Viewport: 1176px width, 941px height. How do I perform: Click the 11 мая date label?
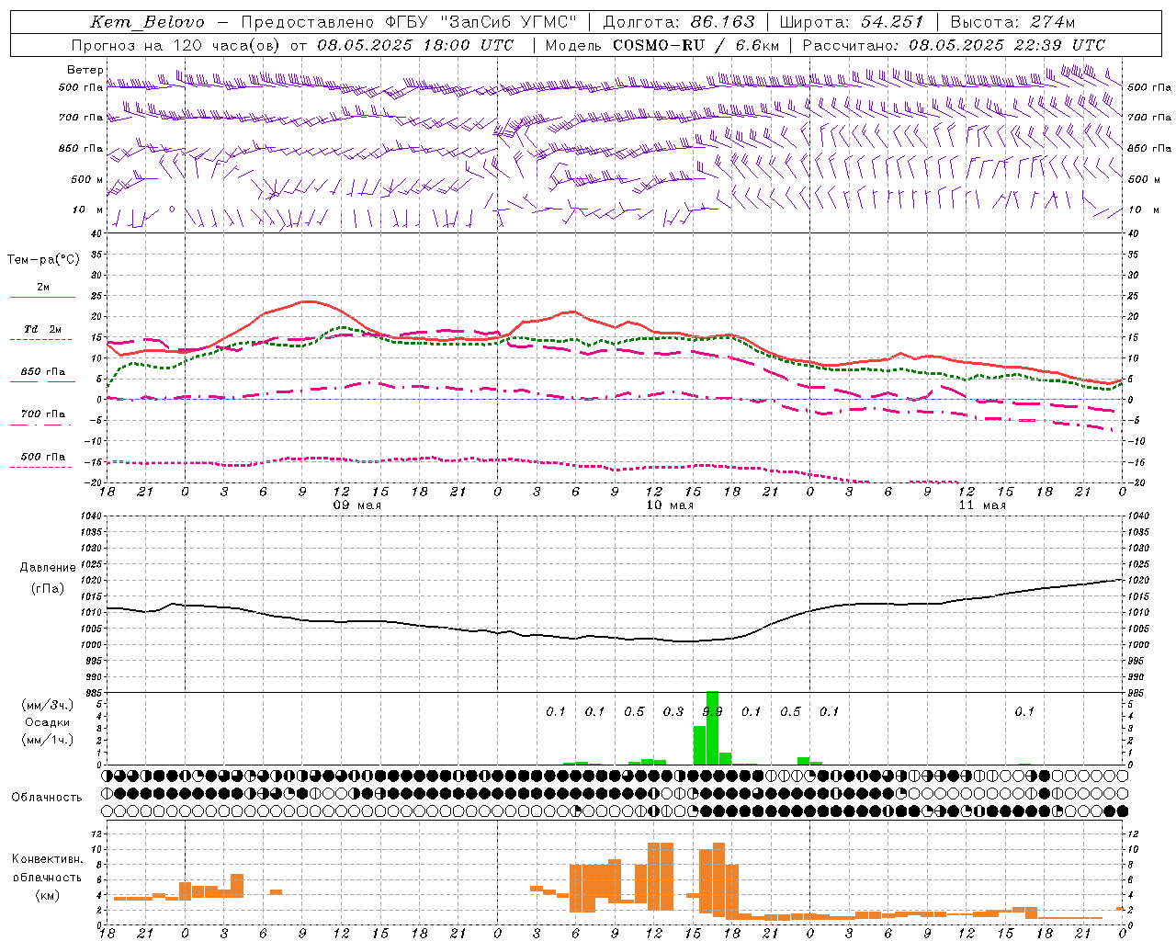tap(982, 505)
